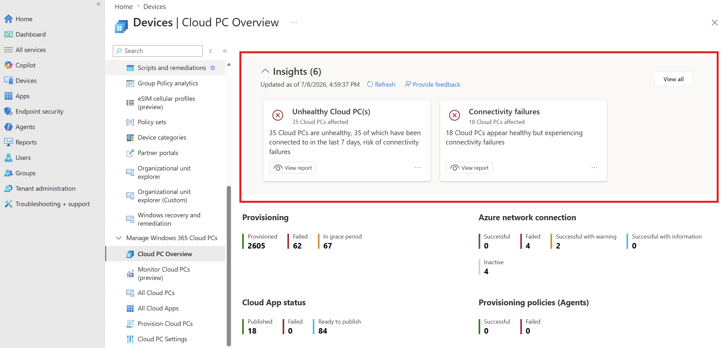The image size is (724, 348).
Task: Open Troubleshooting + support
Action: tap(47, 204)
